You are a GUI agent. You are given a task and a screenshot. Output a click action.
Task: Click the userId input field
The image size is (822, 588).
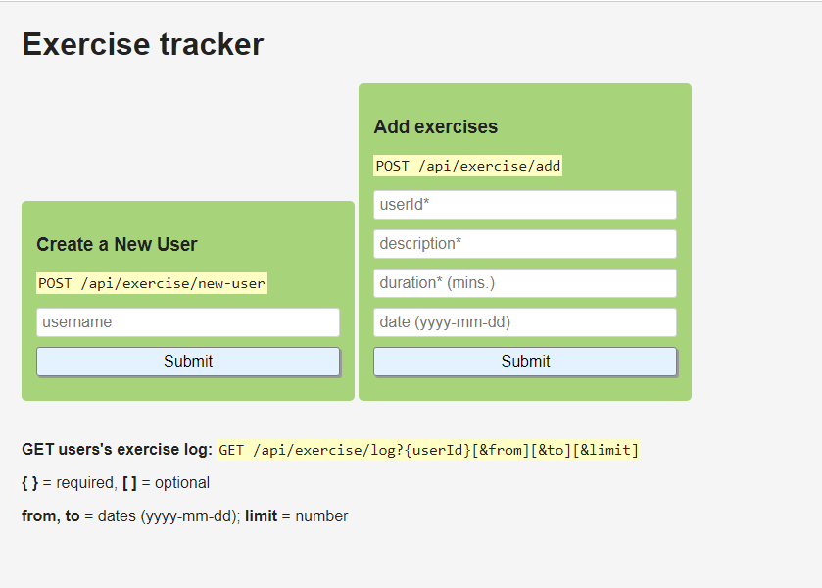(x=525, y=204)
